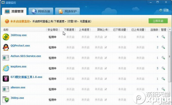Open 设置 gear in the header
172x105 pixels.
pyautogui.click(x=164, y=11)
